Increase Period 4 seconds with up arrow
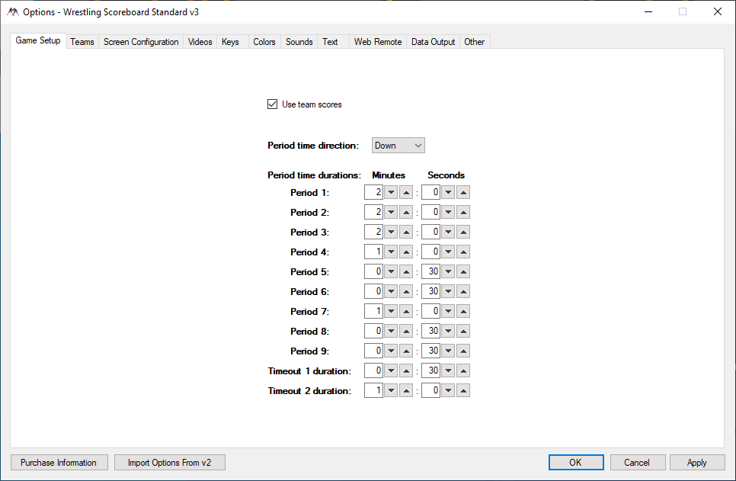This screenshot has width=736, height=481. (463, 252)
